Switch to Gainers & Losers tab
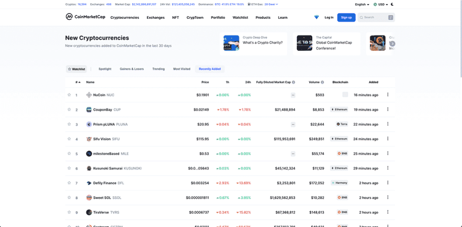Viewport: 462px width, 227px height. (132, 69)
